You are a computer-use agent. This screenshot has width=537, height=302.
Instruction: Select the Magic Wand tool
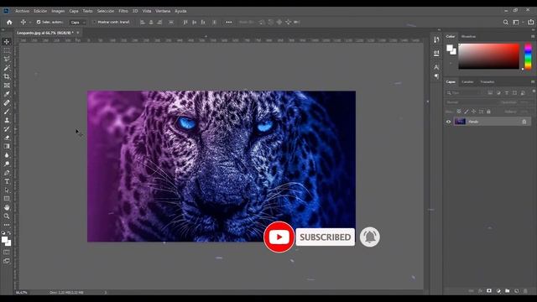point(7,68)
